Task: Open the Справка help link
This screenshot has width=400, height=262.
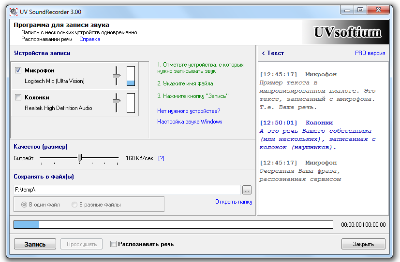Action: coord(89,40)
